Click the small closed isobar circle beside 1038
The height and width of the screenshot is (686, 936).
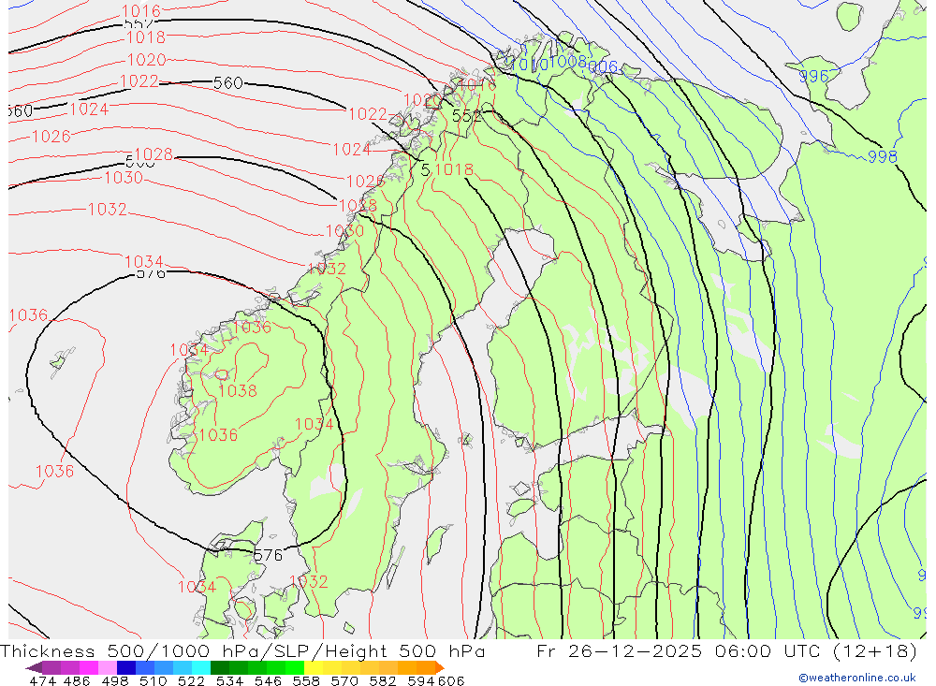222,375
